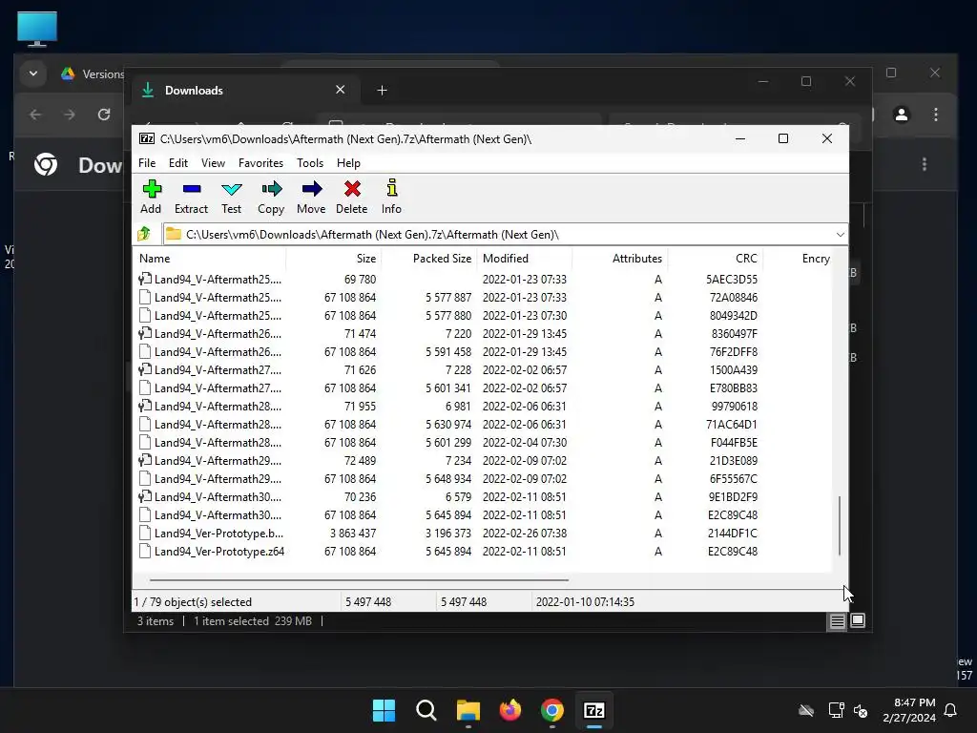Select the file with CRC F044FB5E

pos(482,443)
